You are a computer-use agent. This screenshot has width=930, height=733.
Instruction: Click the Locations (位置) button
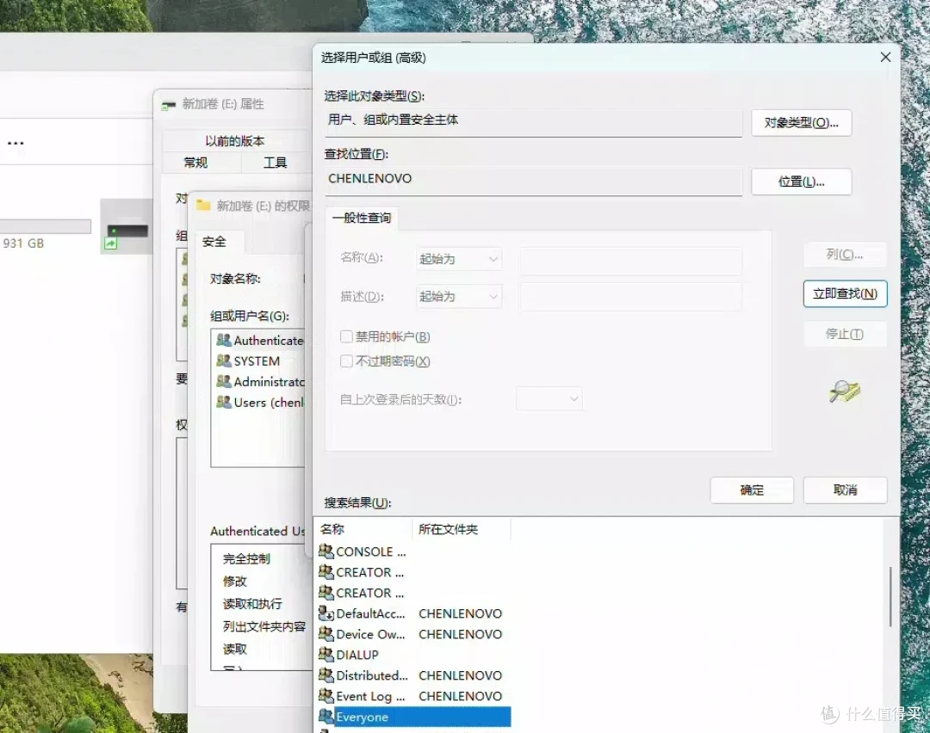coord(801,182)
